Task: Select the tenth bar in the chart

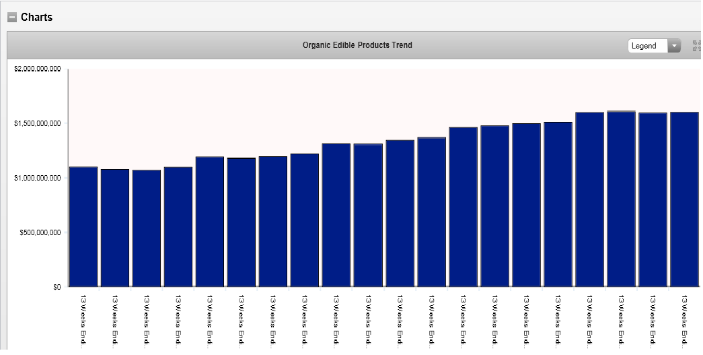Action: [x=368, y=215]
